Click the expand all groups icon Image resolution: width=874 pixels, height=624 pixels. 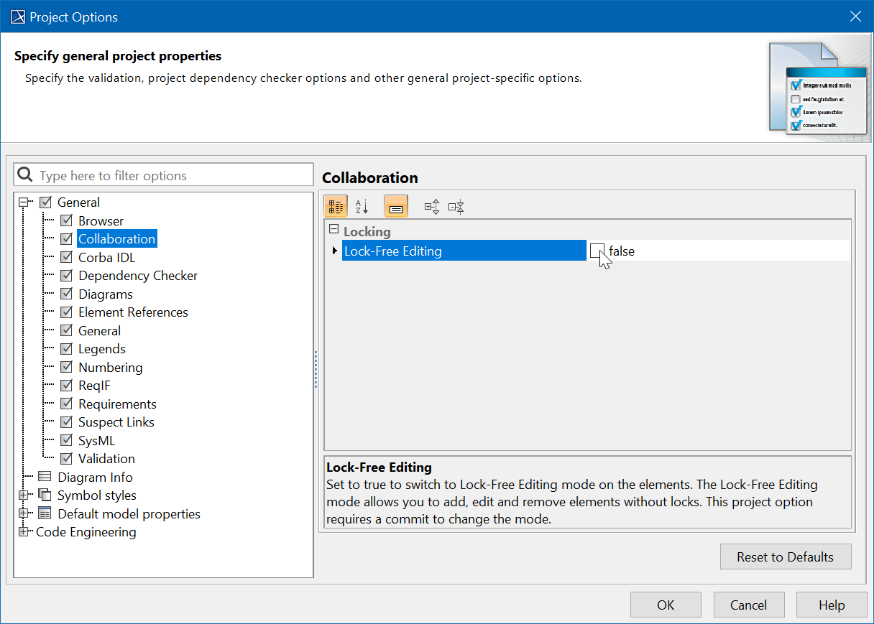click(432, 208)
